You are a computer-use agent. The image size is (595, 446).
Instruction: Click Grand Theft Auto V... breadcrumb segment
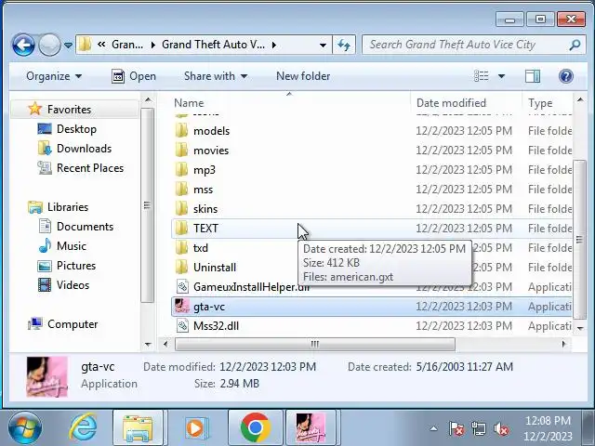pos(213,45)
